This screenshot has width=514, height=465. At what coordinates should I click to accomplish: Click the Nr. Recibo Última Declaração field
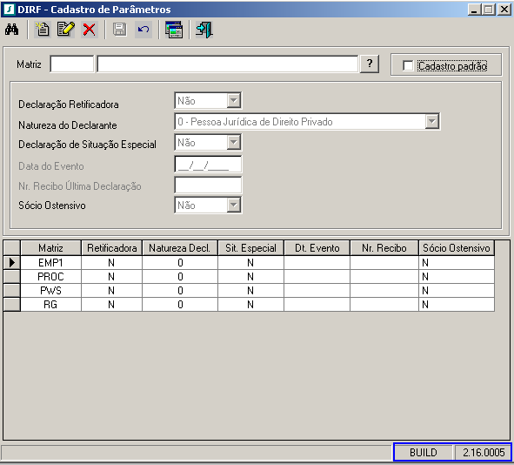pyautogui.click(x=208, y=185)
